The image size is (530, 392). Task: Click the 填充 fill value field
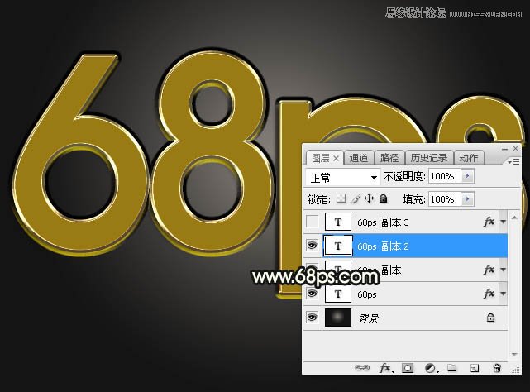point(445,199)
